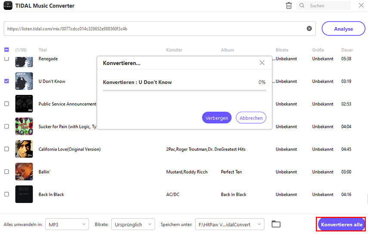Click the Renegade album thumbnail

pos(24,62)
